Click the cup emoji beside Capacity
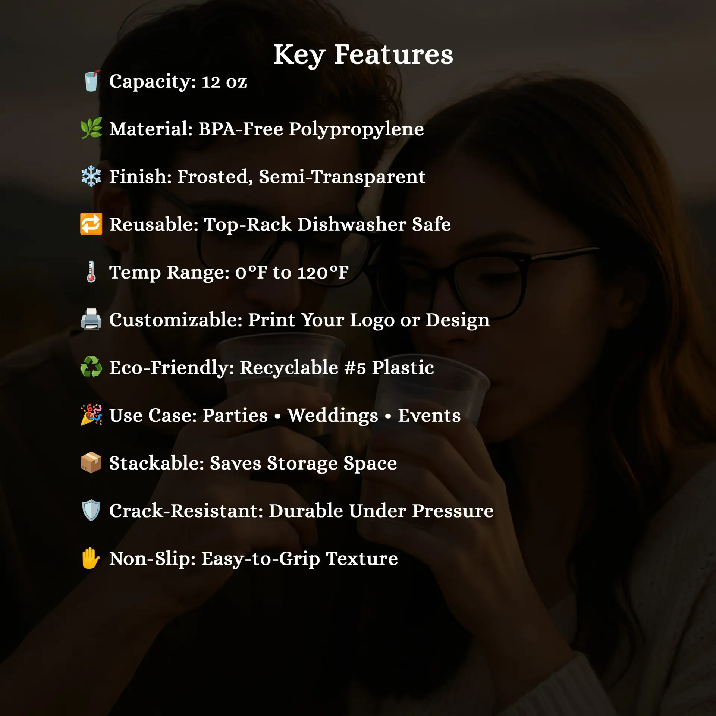716x716 pixels. point(91,81)
